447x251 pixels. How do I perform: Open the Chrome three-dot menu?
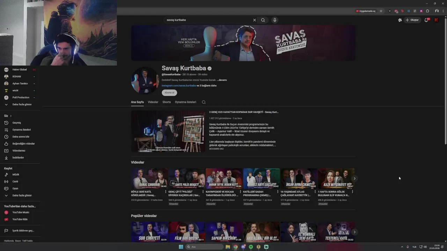click(443, 11)
